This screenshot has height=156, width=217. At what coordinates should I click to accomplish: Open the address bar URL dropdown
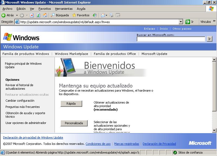pyautogui.click(x=181, y=22)
